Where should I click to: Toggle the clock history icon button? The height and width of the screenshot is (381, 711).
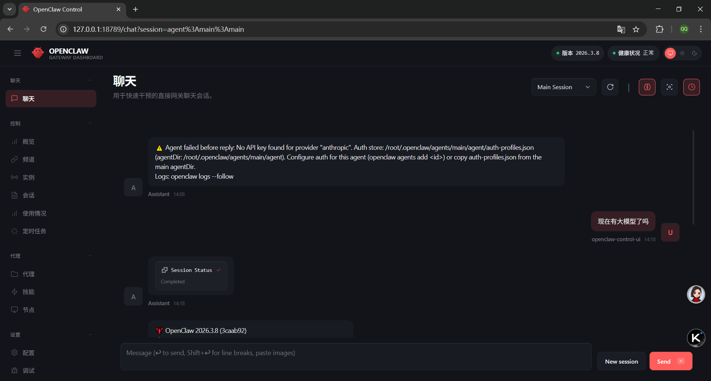691,87
